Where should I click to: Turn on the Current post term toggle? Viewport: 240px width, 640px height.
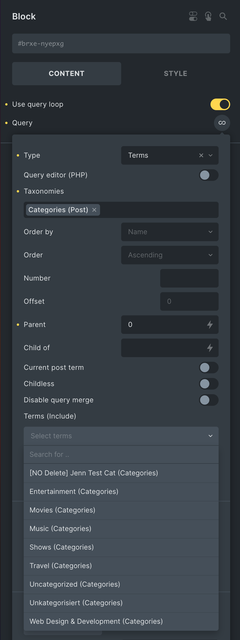(x=208, y=368)
